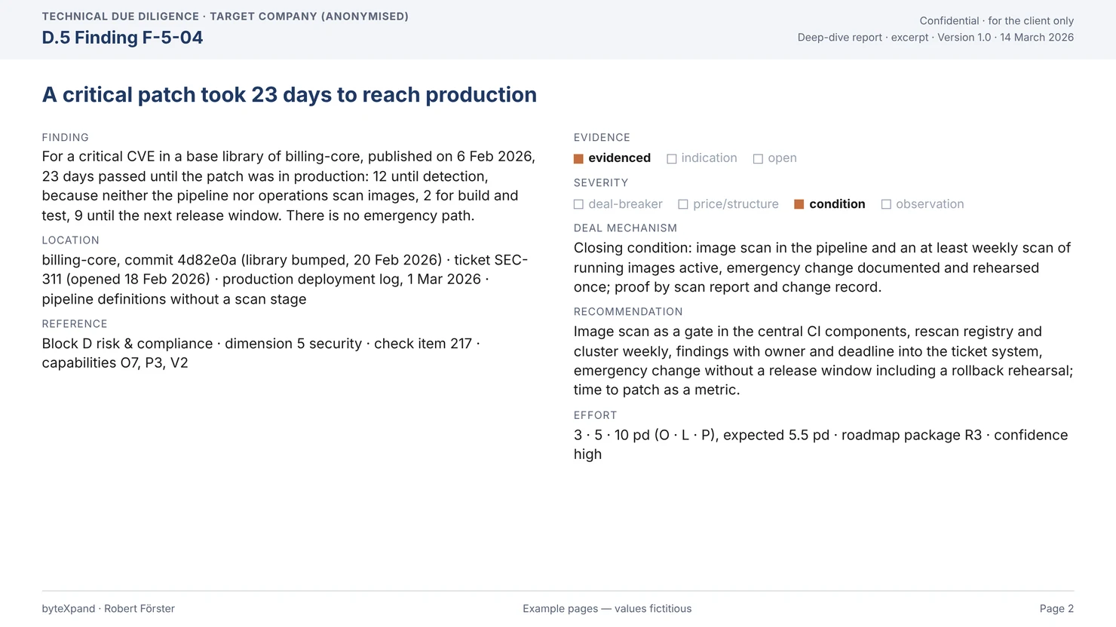Image resolution: width=1116 pixels, height=627 pixels.
Task: Select the 'deal-breaker' severity checkbox
Action: [x=578, y=204]
